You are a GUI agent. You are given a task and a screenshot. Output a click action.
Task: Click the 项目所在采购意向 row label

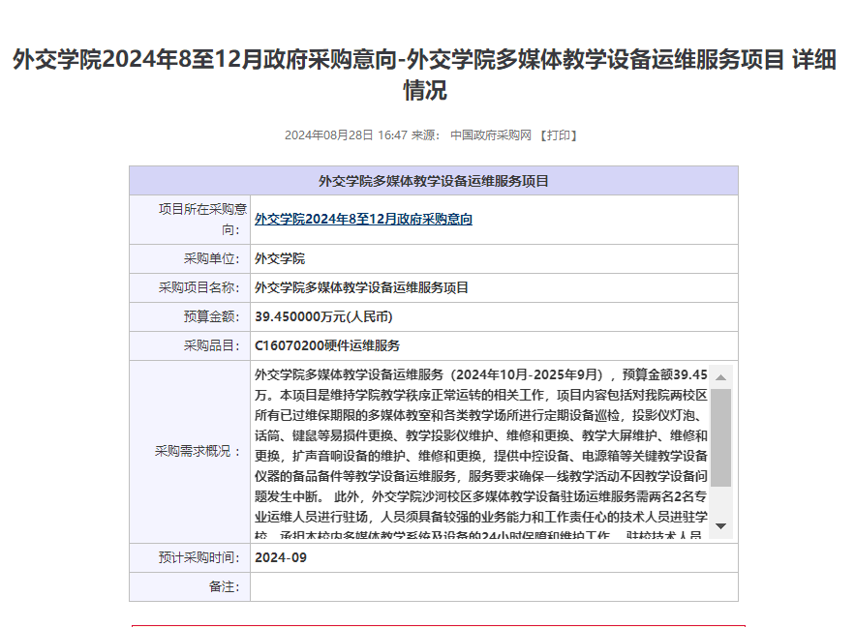(x=201, y=220)
